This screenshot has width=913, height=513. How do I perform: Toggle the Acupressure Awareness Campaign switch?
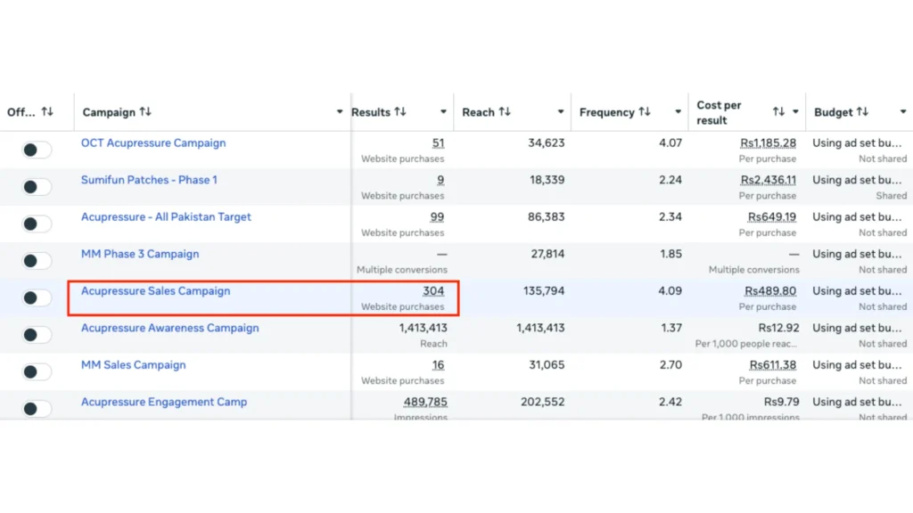click(x=37, y=335)
